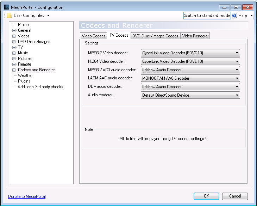The height and width of the screenshot is (206, 257).
Task: Click the User Config files folder icon
Action: [10, 16]
